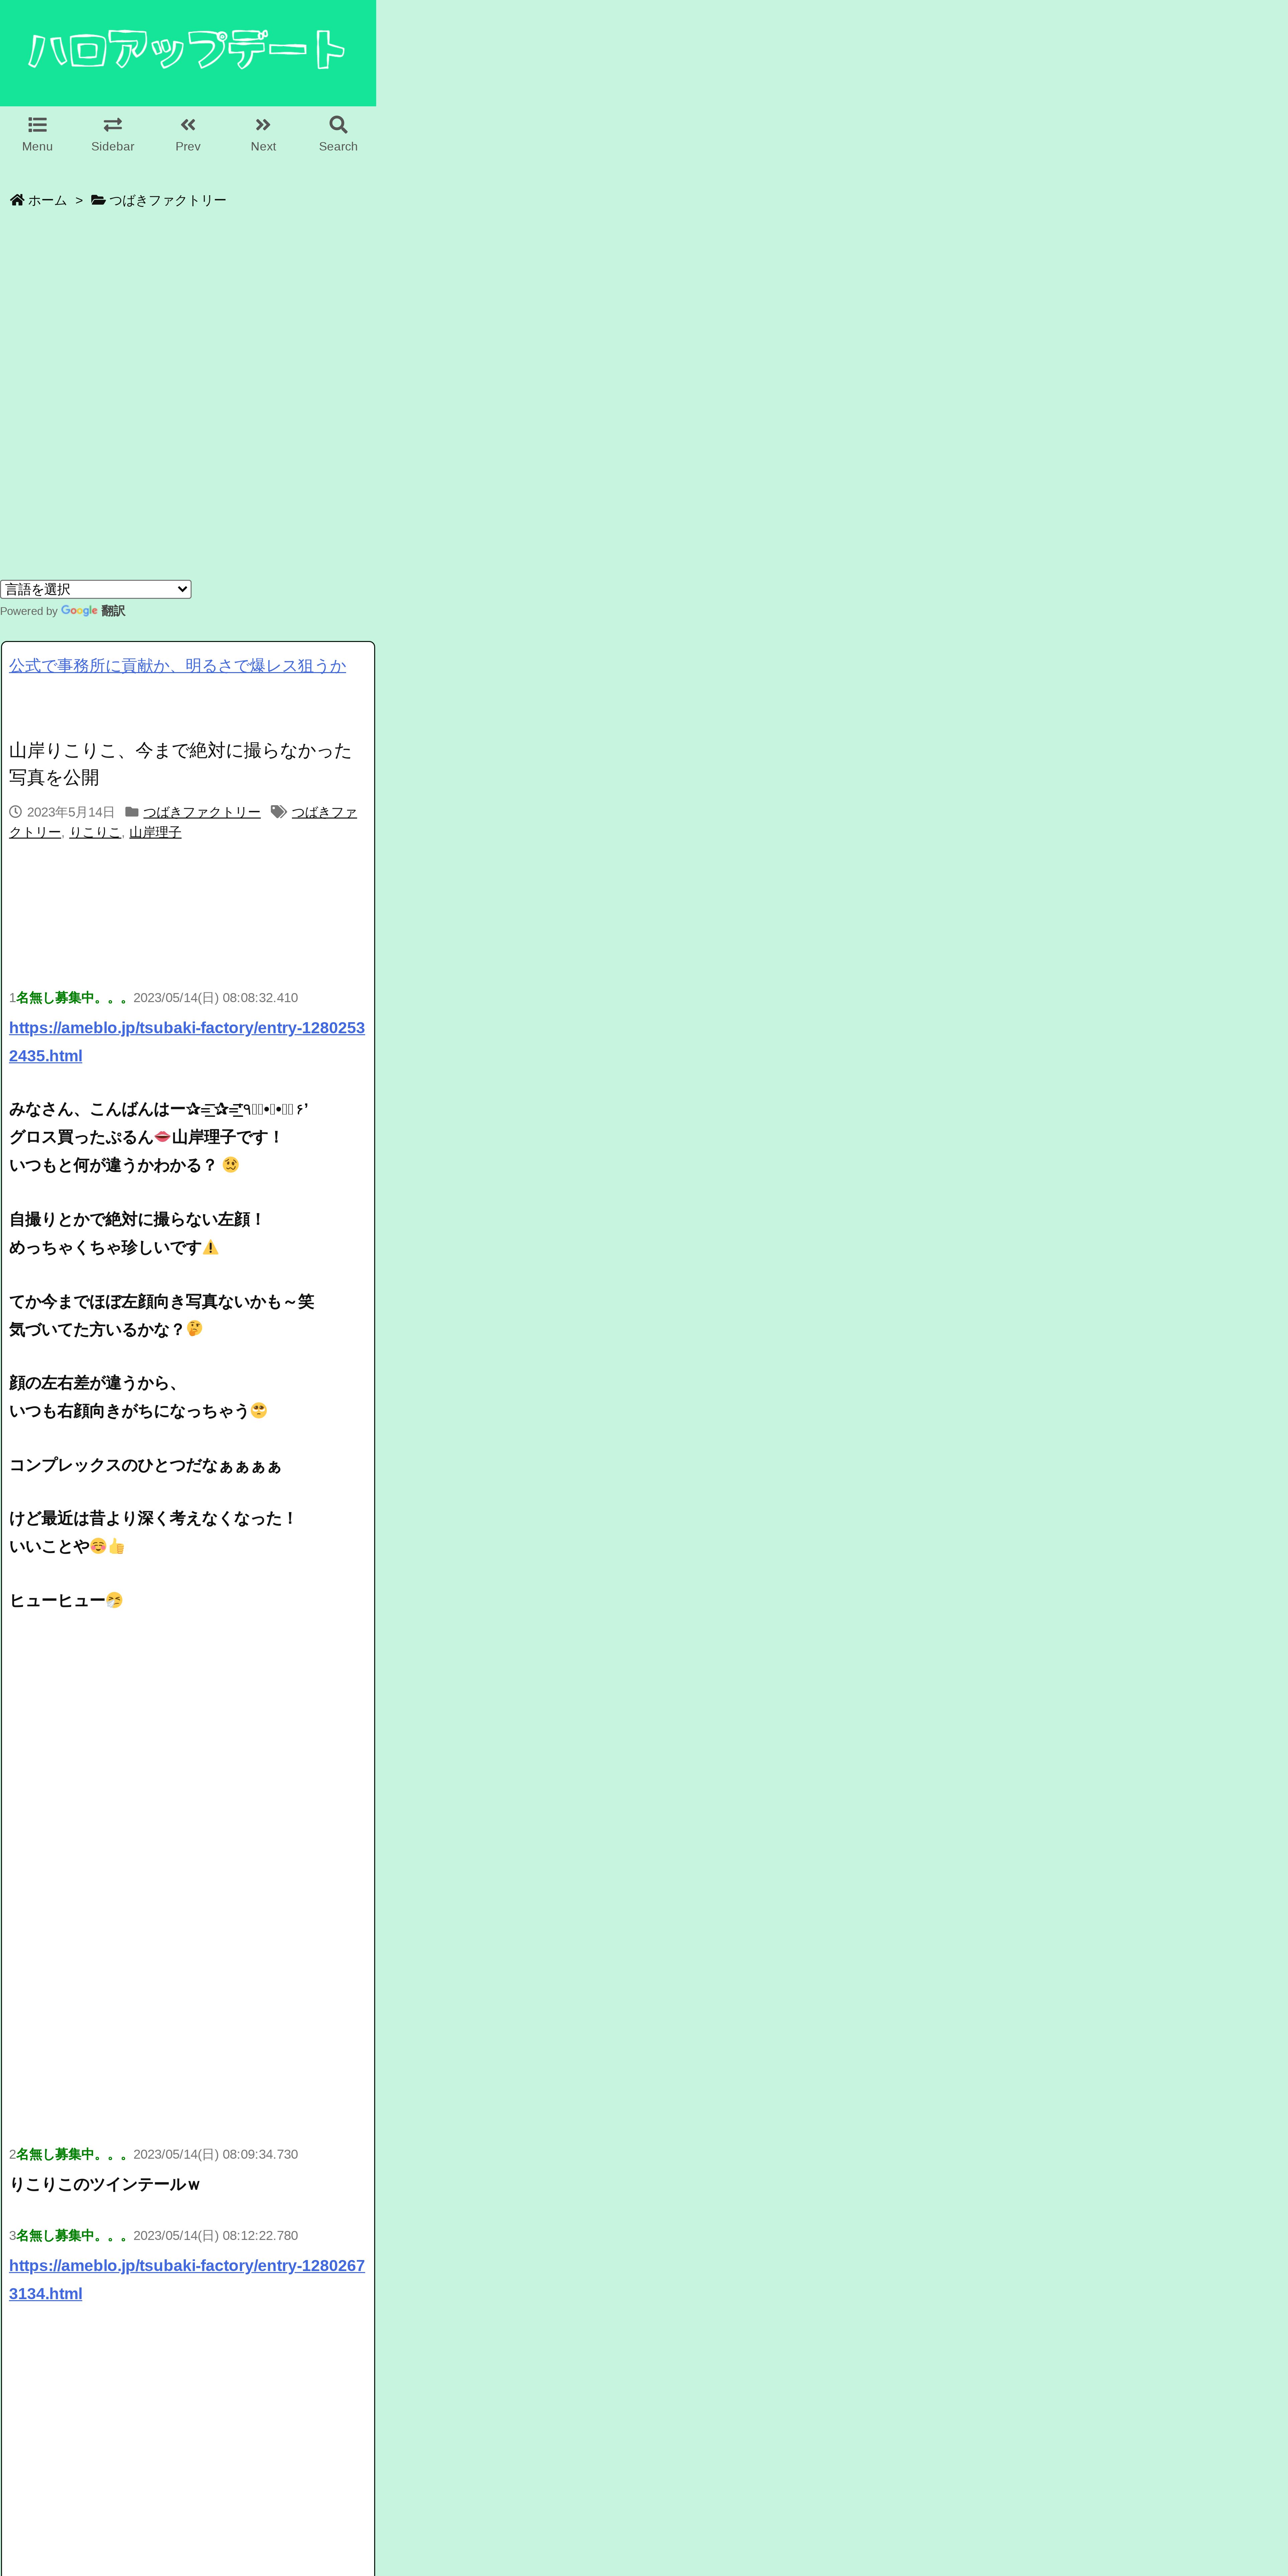Toggle the Sidebar arrows icon

[x=113, y=125]
